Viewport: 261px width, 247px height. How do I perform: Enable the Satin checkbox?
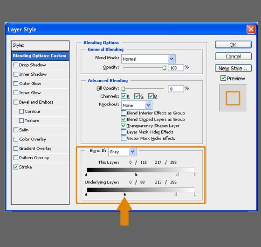16,130
